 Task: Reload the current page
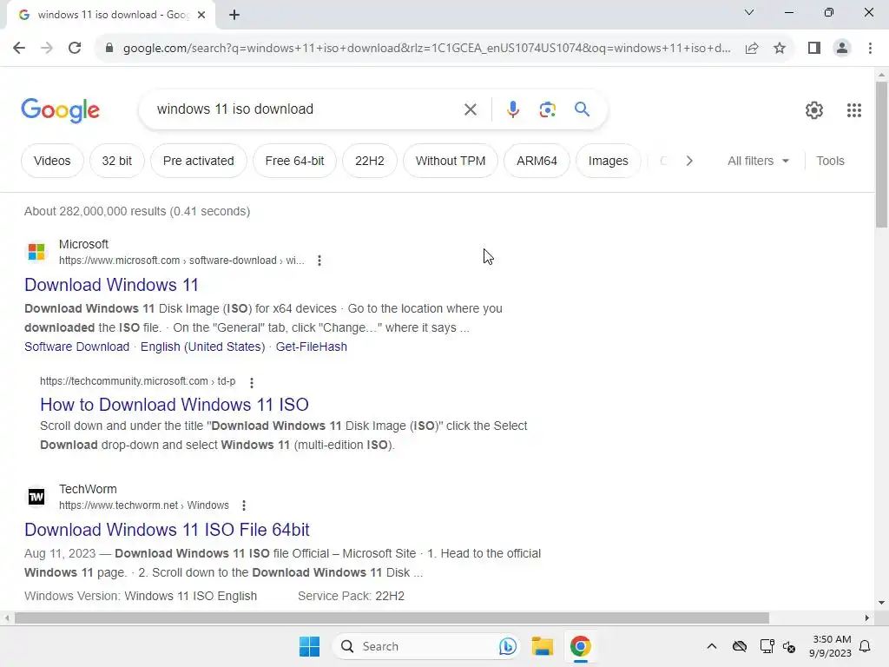pos(75,48)
